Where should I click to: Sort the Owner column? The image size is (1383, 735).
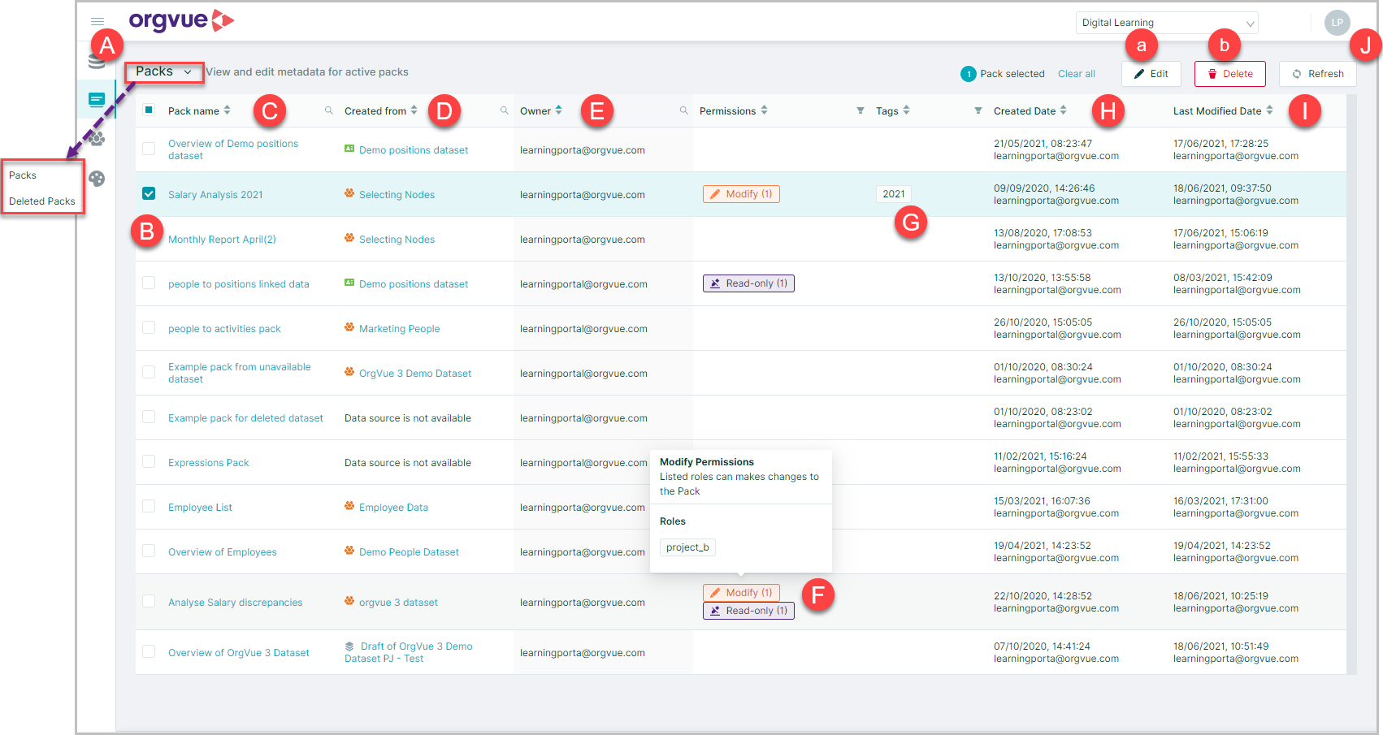[x=558, y=110]
